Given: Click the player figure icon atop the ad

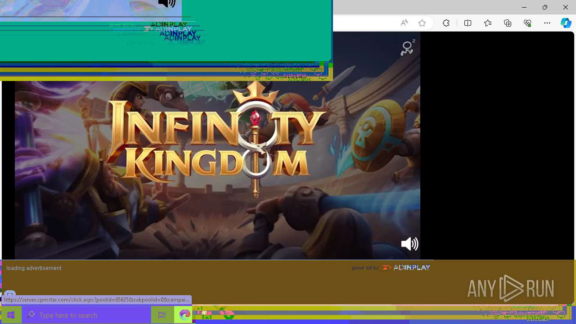Looking at the screenshot, I should click(408, 48).
